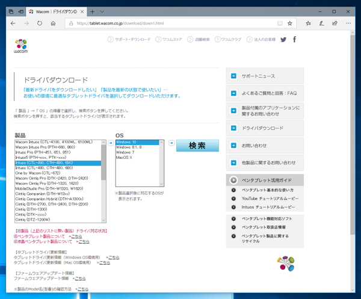Click こちら link for Windows OS driver updates
Viewport: 361px width, 299px height.
[x=114, y=257]
